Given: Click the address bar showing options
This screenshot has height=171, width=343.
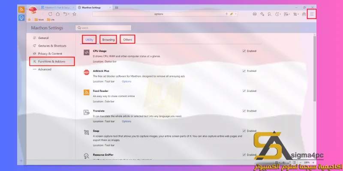Looking at the screenshot, I should click(165, 14).
